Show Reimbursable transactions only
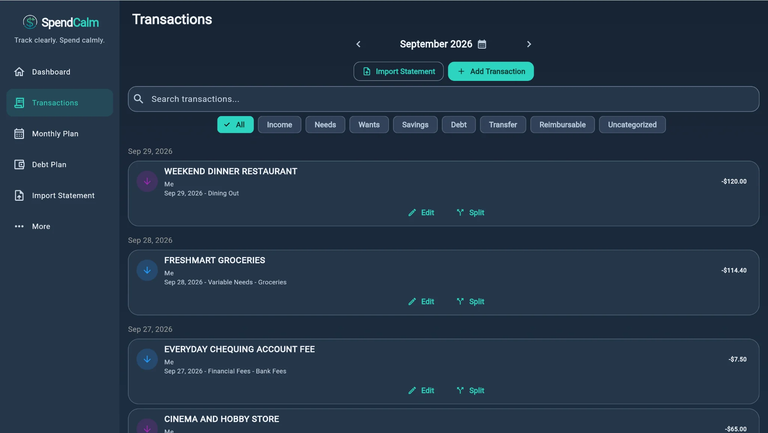 coord(562,125)
